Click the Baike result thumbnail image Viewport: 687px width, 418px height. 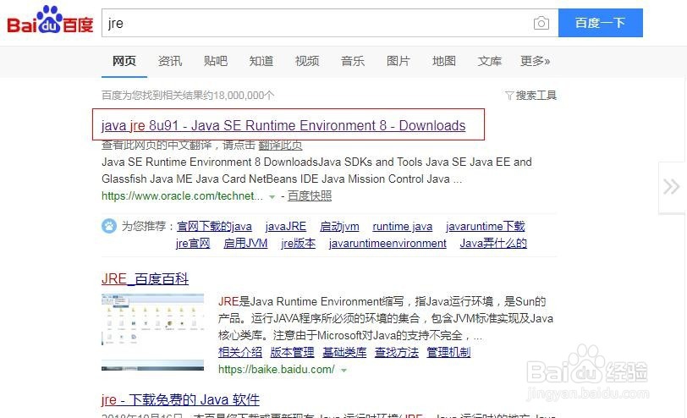tap(152, 333)
